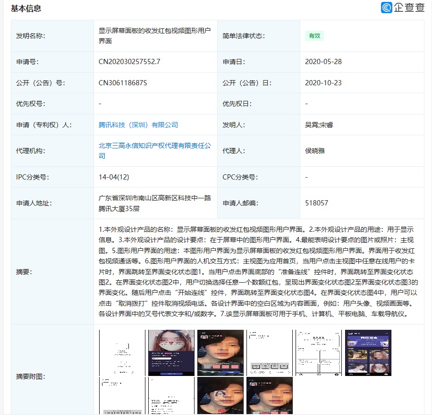Viewport: 432px width, 416px height.
Task: Open the dark video grid interface thumbnail
Action: point(367,352)
